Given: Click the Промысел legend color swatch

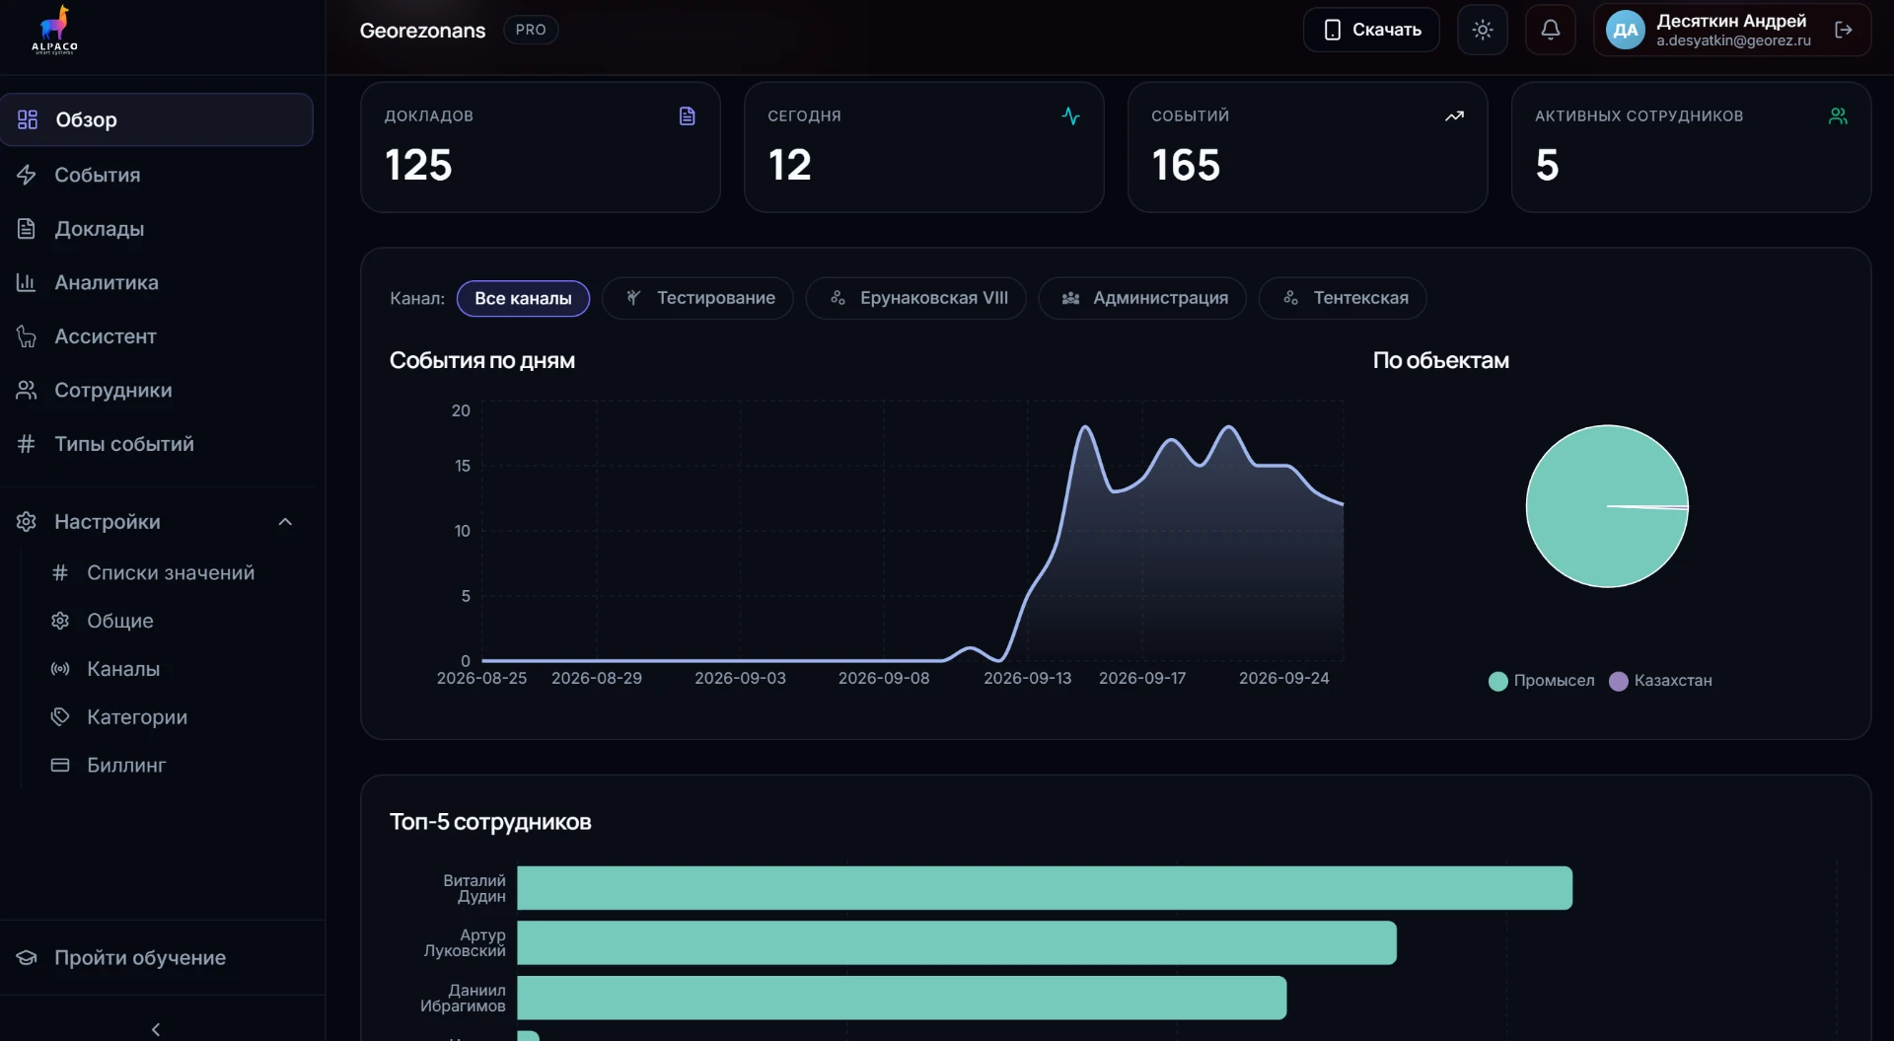Looking at the screenshot, I should 1497,681.
